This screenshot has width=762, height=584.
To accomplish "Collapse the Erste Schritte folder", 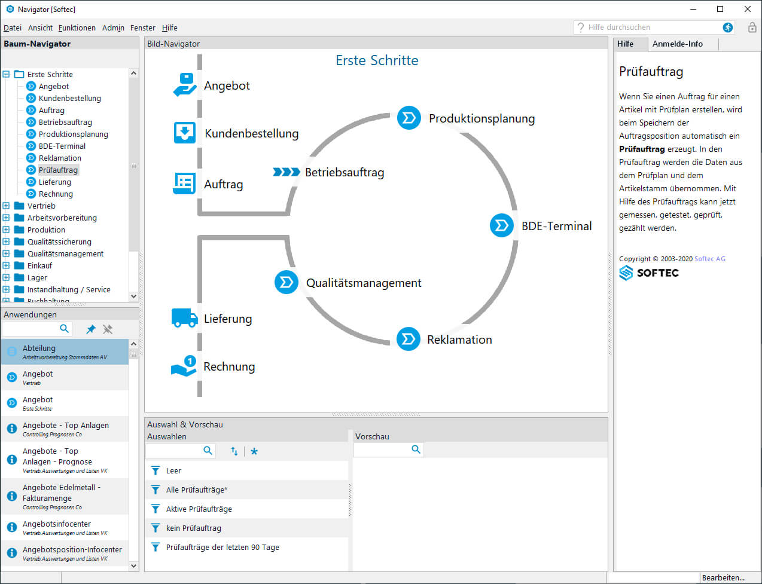I will pyautogui.click(x=5, y=74).
